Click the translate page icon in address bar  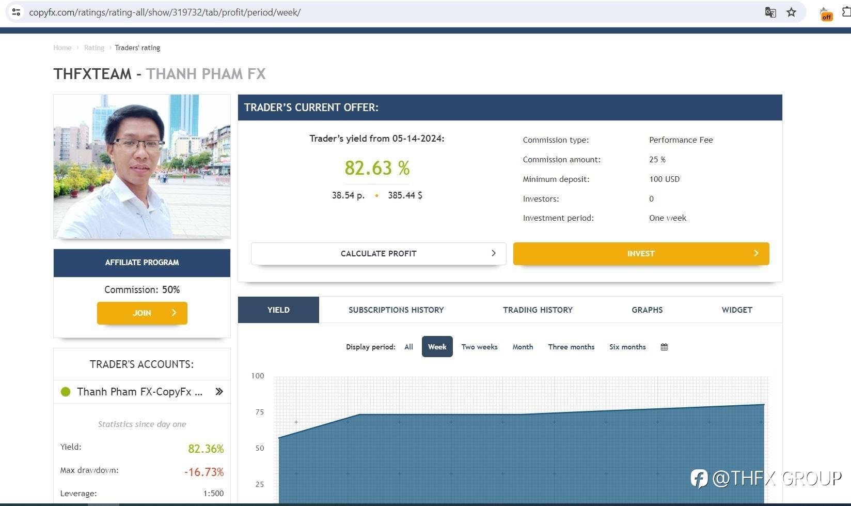[x=770, y=12]
